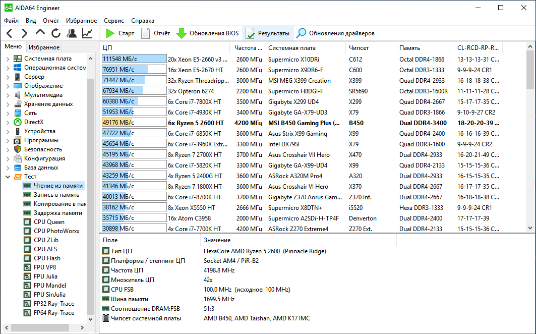This screenshot has width=536, height=334.
Task: Click the Back navigation arrow
Action: pos(9,33)
